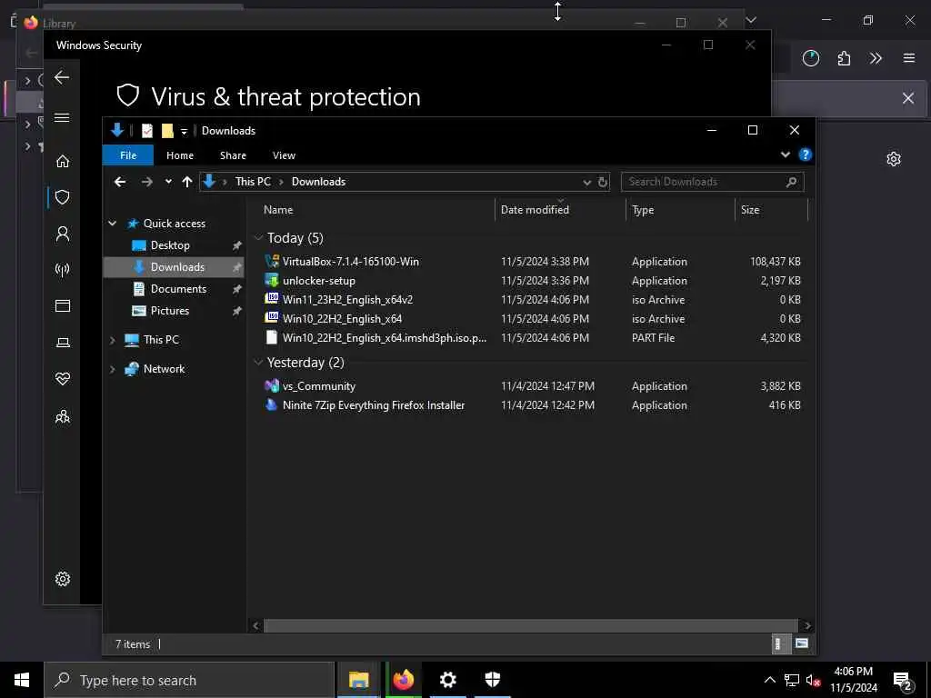Open Settings app from the taskbar
931x698 pixels.
(447, 680)
